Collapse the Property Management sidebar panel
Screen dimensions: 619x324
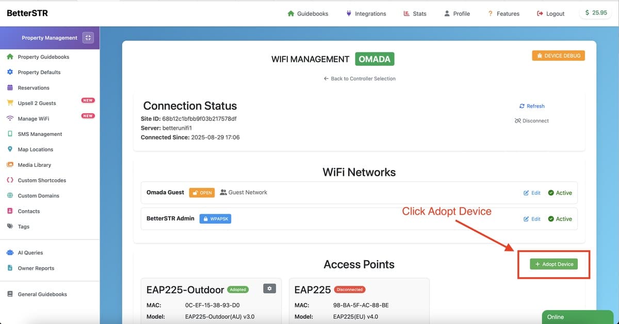pos(88,38)
